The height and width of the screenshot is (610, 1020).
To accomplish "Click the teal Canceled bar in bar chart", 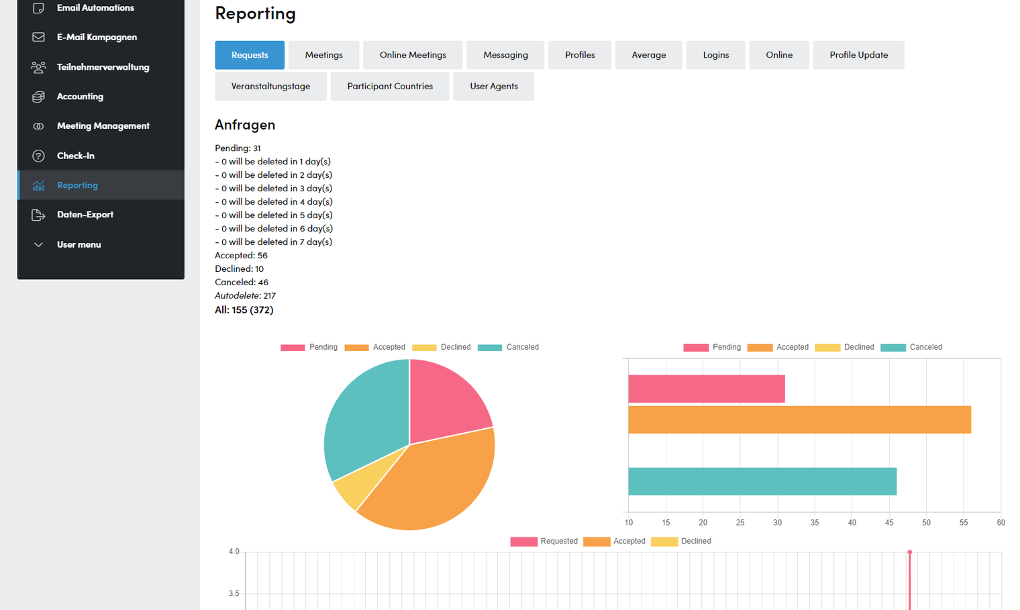I will point(762,481).
